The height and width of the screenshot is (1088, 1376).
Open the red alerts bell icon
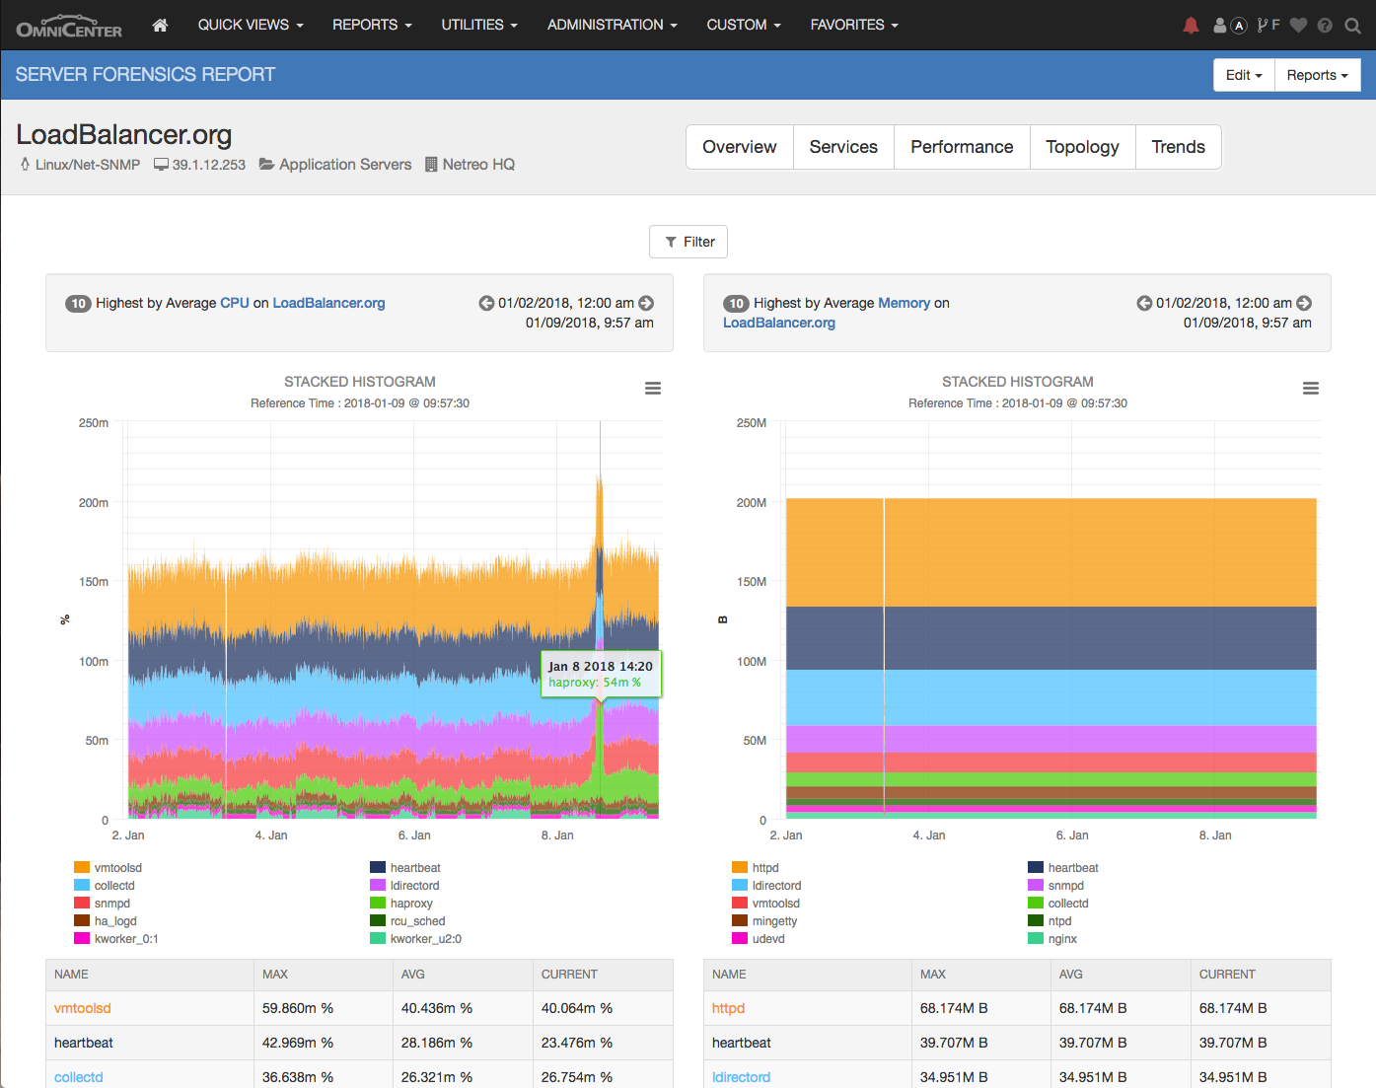[1192, 26]
